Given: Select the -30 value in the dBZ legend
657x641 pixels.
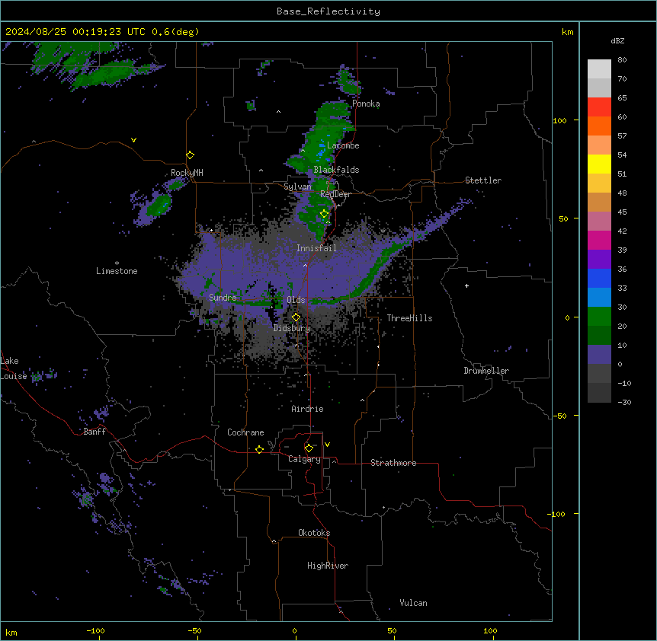Looking at the screenshot, I should pos(624,403).
